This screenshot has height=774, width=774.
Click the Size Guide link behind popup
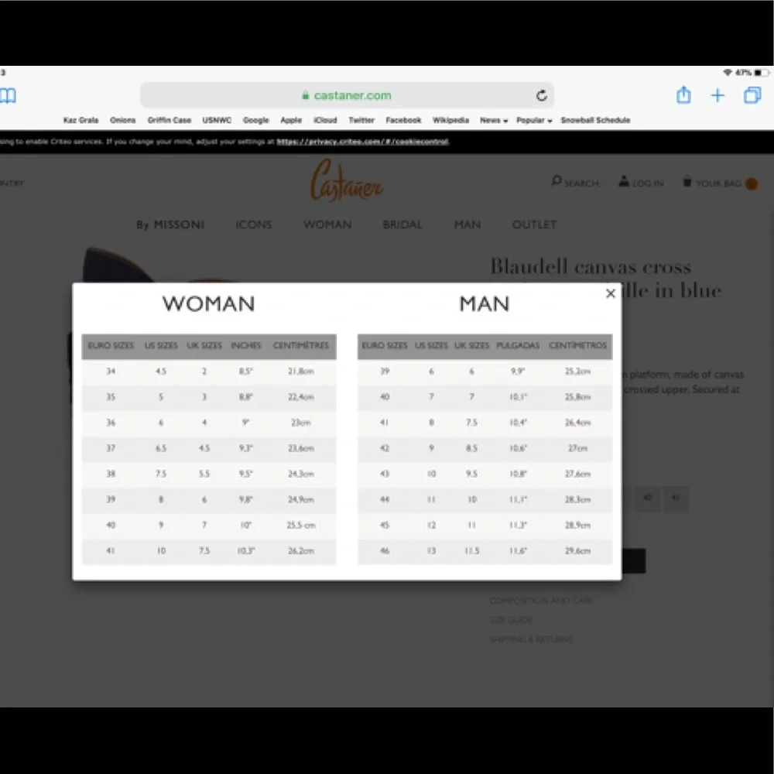click(x=511, y=619)
